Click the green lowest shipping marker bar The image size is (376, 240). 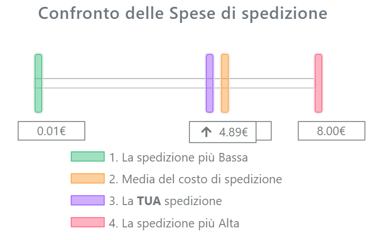pos(38,83)
